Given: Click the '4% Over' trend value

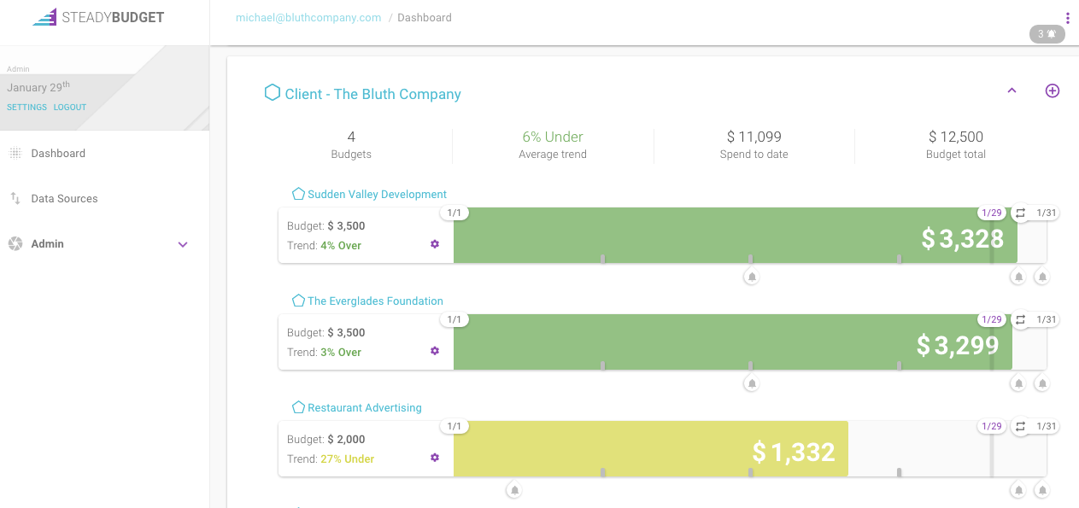Looking at the screenshot, I should click(341, 245).
